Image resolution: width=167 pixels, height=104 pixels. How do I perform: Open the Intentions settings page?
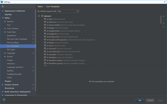click(x=11, y=64)
